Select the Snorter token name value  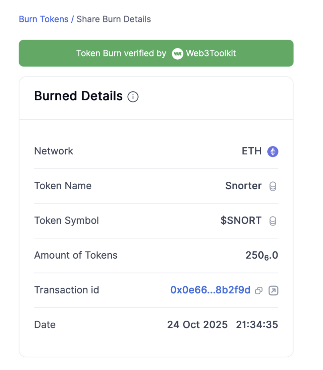(243, 186)
